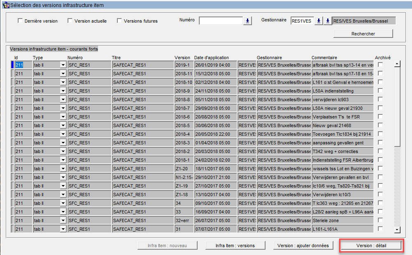The height and width of the screenshot is (255, 412).
Task: Focus the Gestionnaire field containing RES1VES
Action: coord(302,21)
